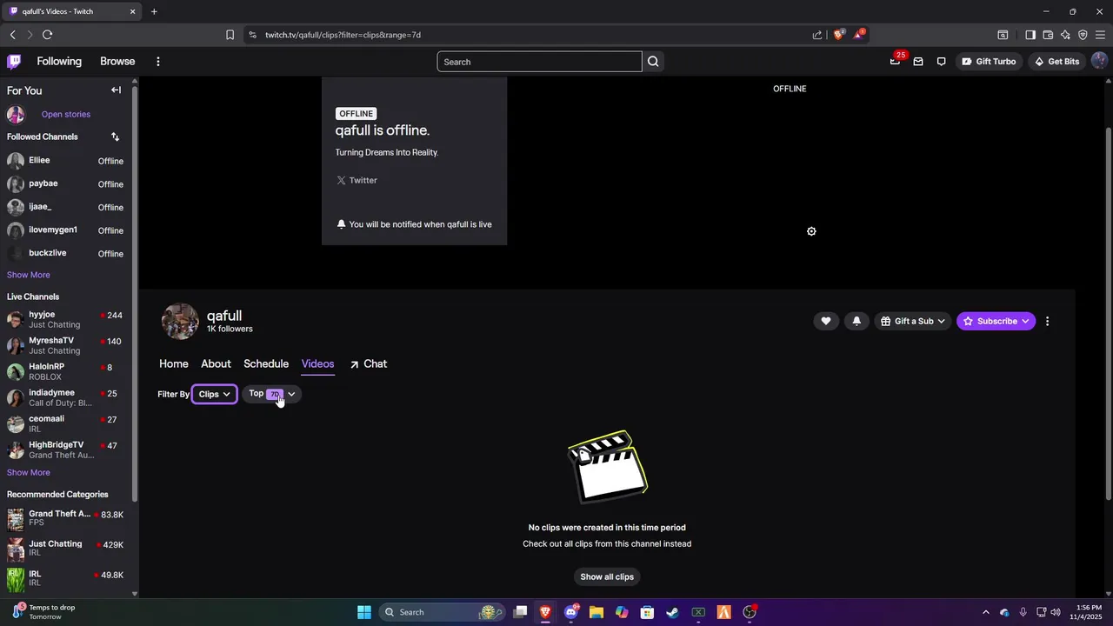Click the Subscribe button
The width and height of the screenshot is (1113, 626).
996,321
